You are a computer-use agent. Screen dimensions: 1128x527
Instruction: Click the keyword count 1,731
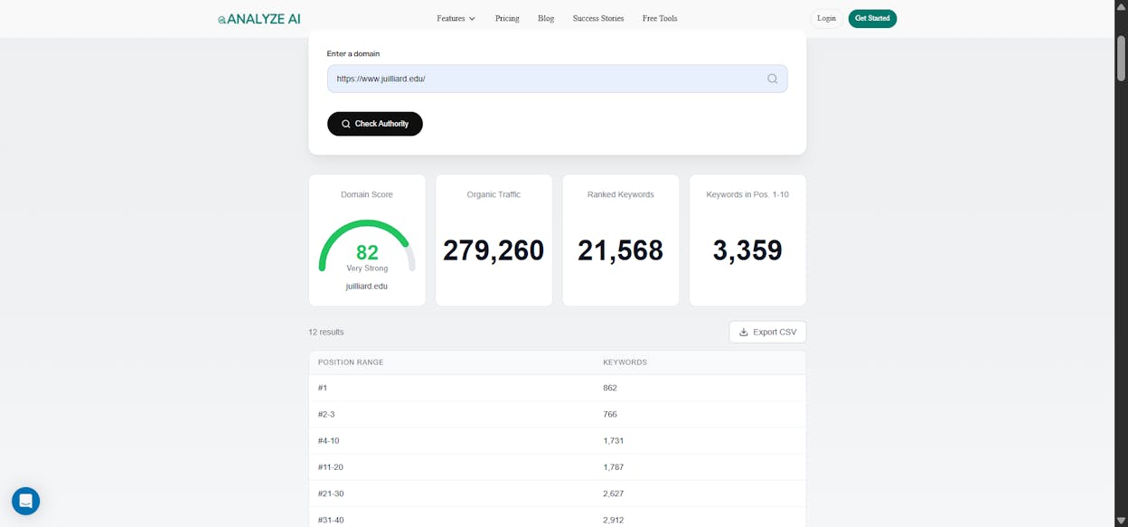(614, 441)
